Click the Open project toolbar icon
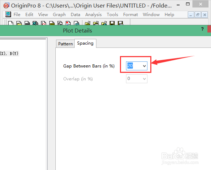This screenshot has height=170, width=211. (87, 23)
